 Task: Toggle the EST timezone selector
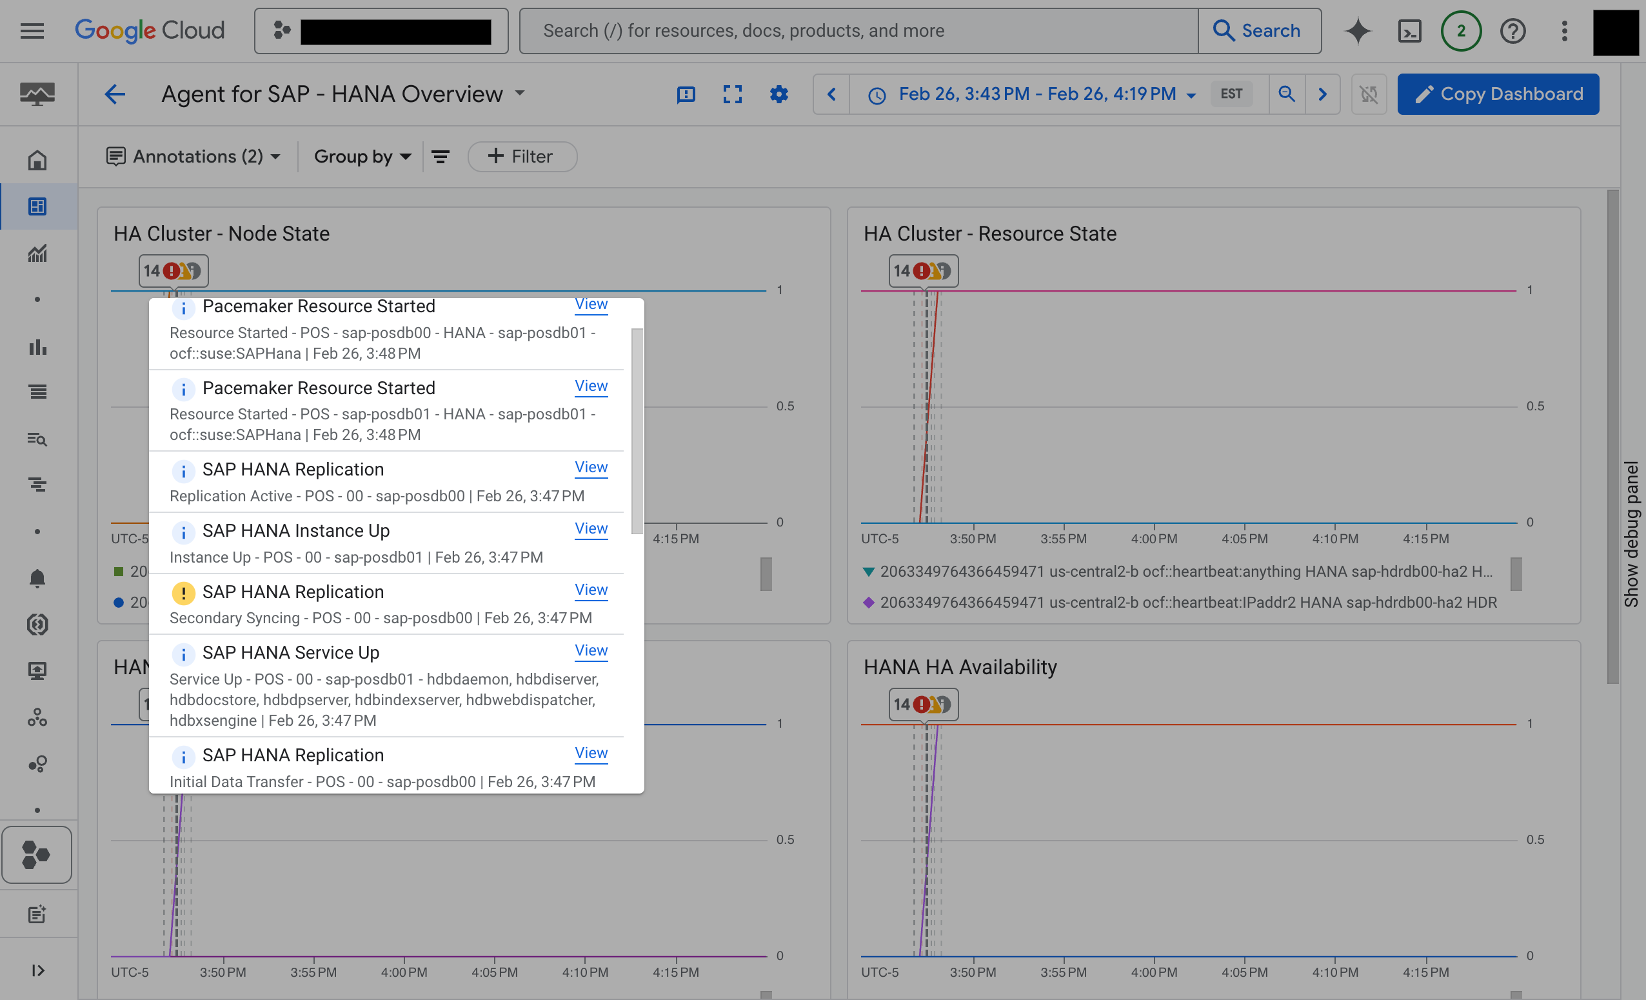click(1232, 93)
